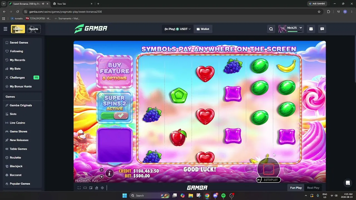Open the hamburger sidebar menu
Image resolution: width=356 pixels, height=200 pixels.
click(5, 29)
